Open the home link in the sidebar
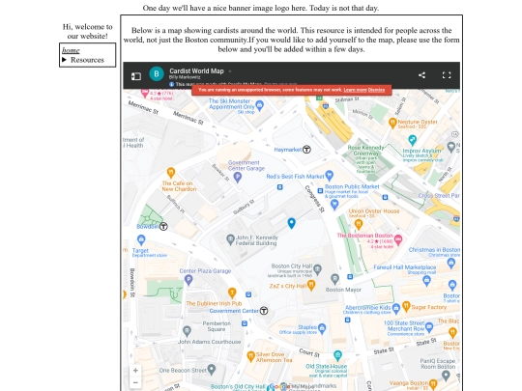Screen dimensions: 522x391 pyautogui.click(x=71, y=50)
